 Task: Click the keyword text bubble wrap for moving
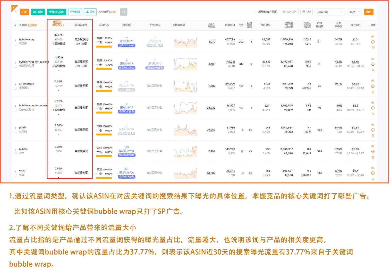click(x=33, y=106)
